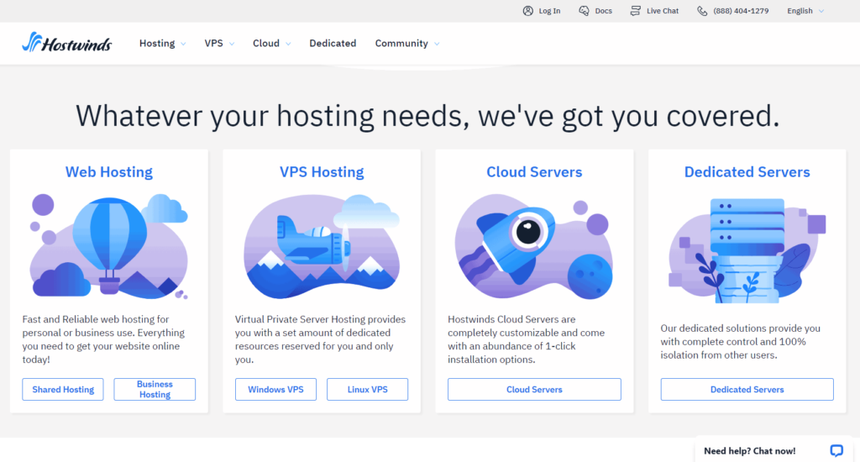Image resolution: width=860 pixels, height=462 pixels.
Task: Select the Linux VPS button
Action: tap(368, 389)
